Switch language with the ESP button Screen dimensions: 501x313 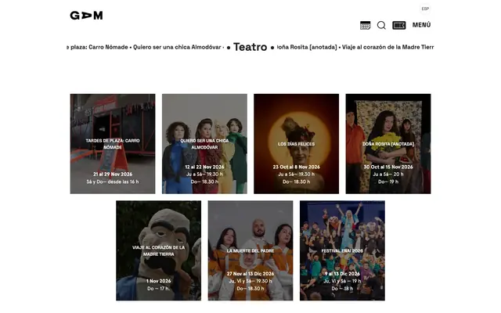[x=425, y=9]
